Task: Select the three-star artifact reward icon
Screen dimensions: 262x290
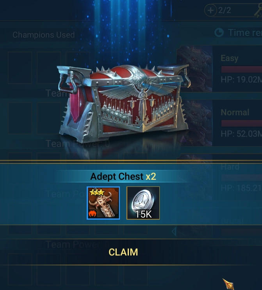Action: (x=103, y=203)
